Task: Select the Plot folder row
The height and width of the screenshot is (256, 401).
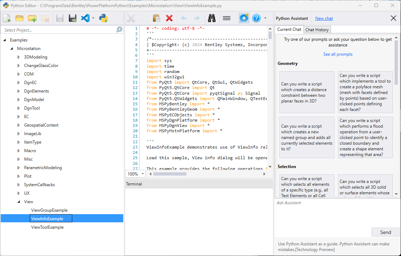Action: [x=28, y=176]
